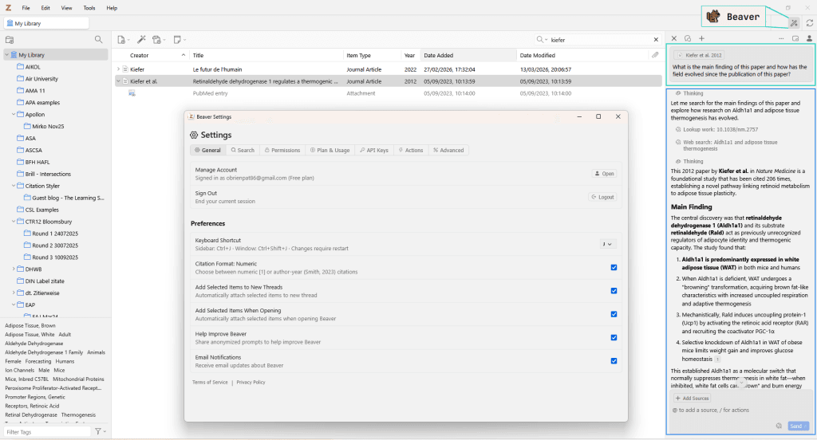The height and width of the screenshot is (440, 817).
Task: Expand the Kiefer 'Le futur de l'humain' row
Action: [118, 69]
